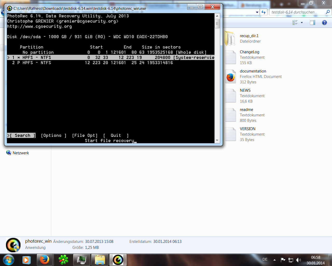Click the Explorer search field 'testdisk-6.14 durchsuchen'
Screen dimensions: 332x266
(x=297, y=12)
